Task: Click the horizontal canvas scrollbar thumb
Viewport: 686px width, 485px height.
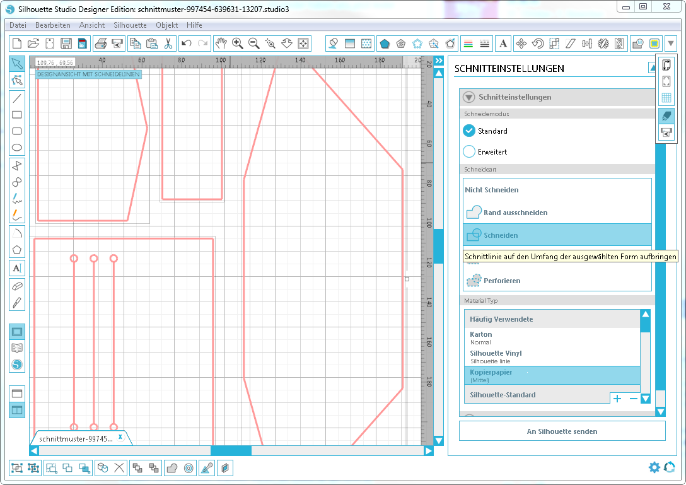Action: 231,451
